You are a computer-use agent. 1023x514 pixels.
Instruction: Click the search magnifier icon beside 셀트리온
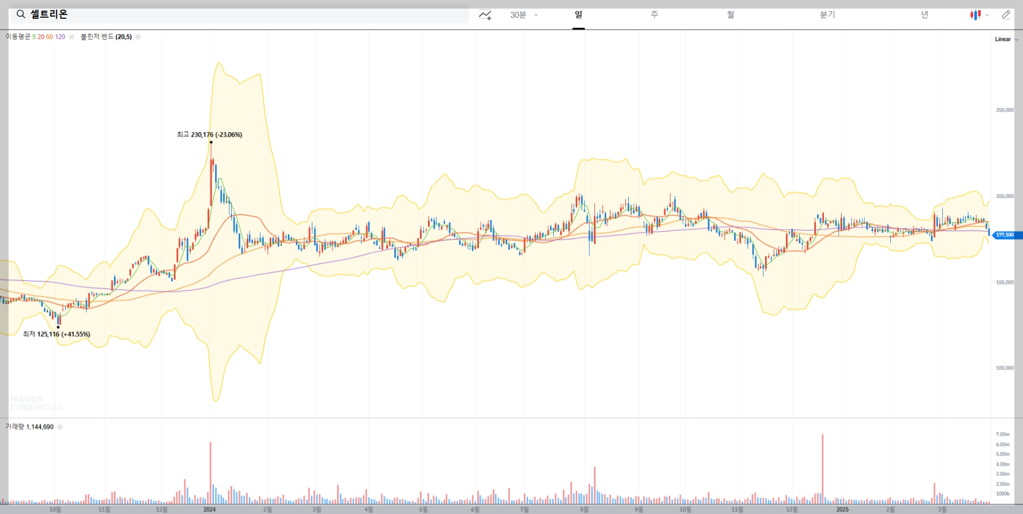21,14
